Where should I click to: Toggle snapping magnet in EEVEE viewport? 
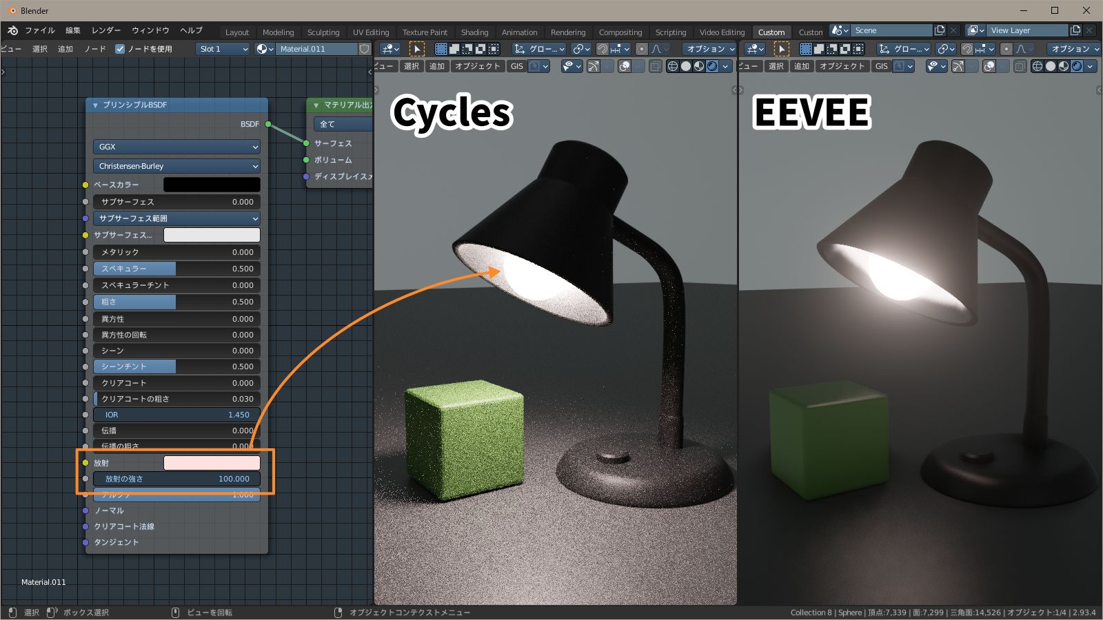pos(967,49)
